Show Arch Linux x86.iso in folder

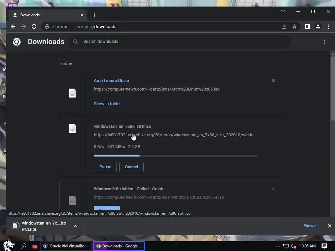(x=107, y=104)
